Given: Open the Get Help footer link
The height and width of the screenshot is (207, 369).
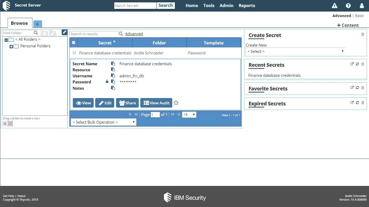Looking at the screenshot, I should coord(8,196).
